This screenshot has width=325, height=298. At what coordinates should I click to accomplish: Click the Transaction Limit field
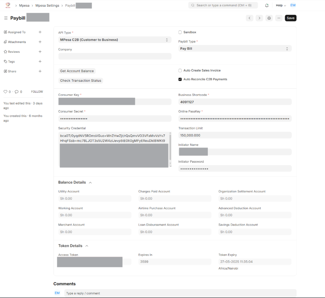(235, 135)
